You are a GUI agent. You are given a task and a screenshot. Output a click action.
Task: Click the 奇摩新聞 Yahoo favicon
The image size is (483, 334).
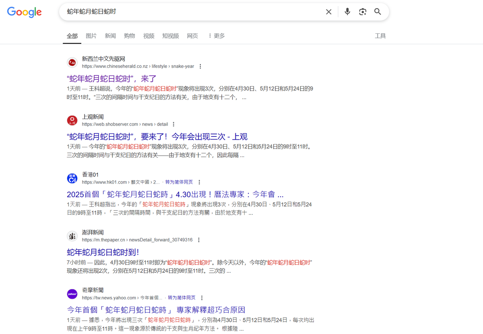[72, 294]
